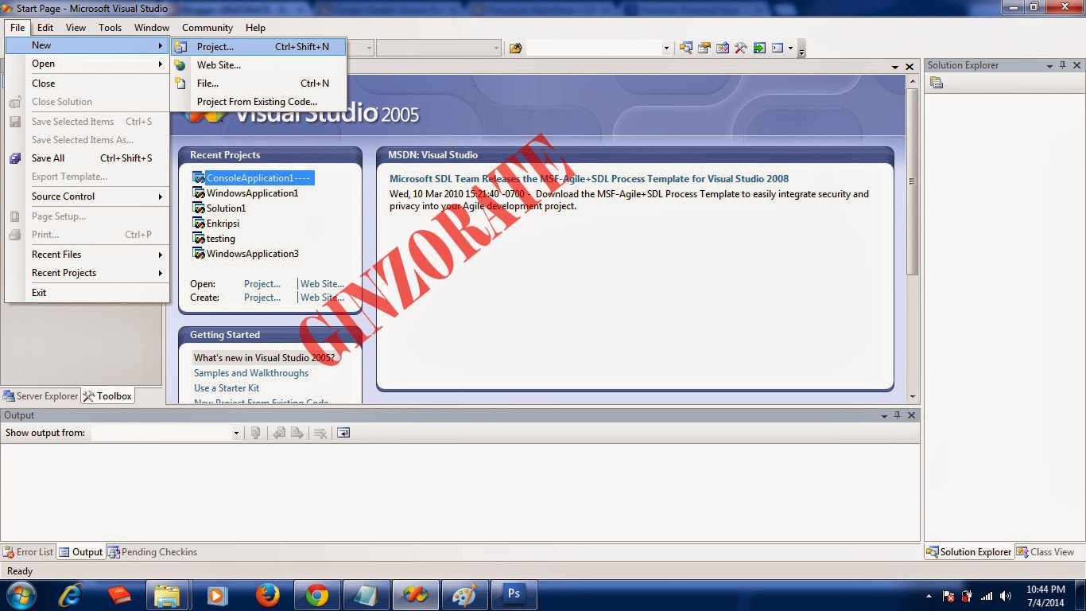Open Google Chrome from the taskbar
The image size is (1086, 611).
(x=316, y=594)
